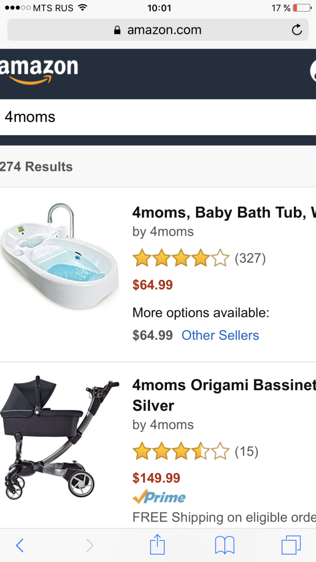Tap the Safari reload page icon
Image resolution: width=316 pixels, height=562 pixels.
click(297, 30)
